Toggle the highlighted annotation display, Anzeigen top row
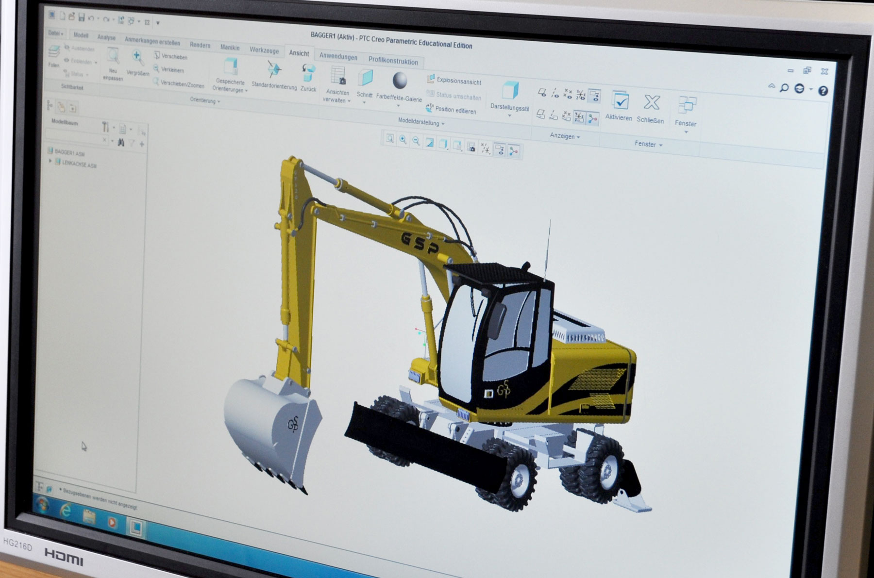The width and height of the screenshot is (874, 578). pyautogui.click(x=594, y=96)
